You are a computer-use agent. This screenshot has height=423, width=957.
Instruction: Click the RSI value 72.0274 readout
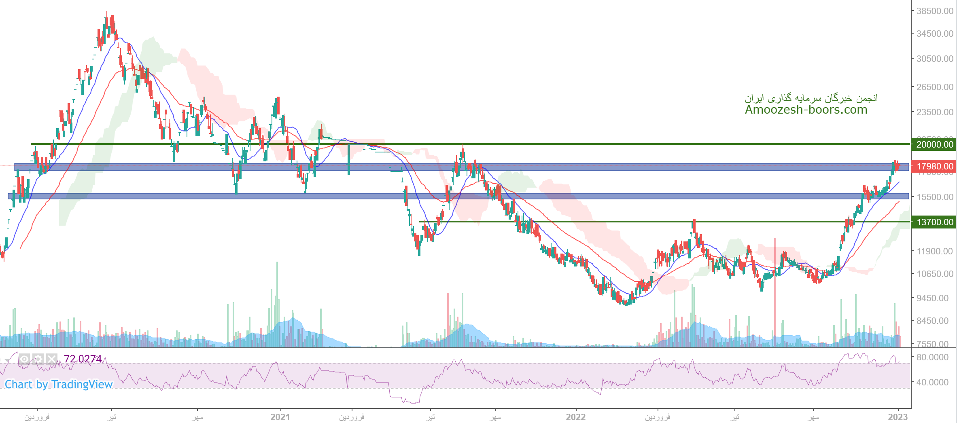[83, 359]
